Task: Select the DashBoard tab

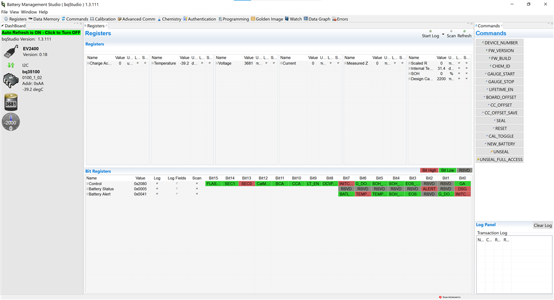Action: pyautogui.click(x=14, y=26)
